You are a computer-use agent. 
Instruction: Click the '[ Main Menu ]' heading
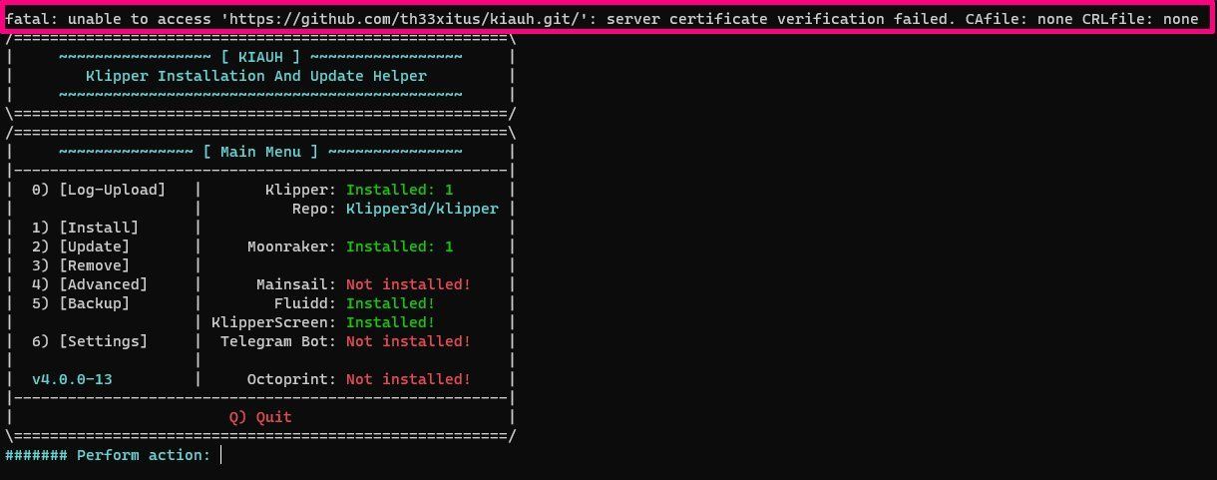click(x=260, y=152)
